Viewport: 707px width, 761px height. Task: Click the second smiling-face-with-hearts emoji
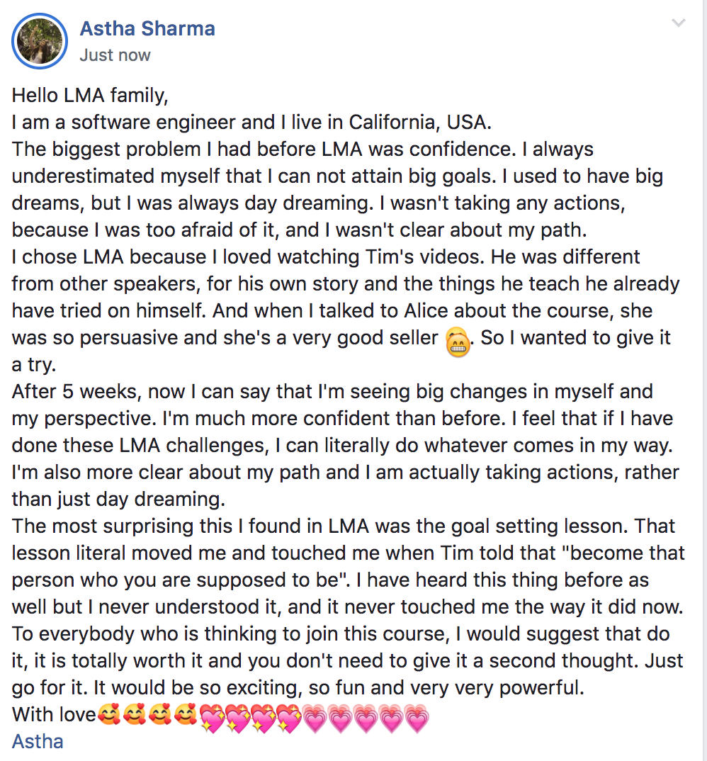click(x=134, y=716)
